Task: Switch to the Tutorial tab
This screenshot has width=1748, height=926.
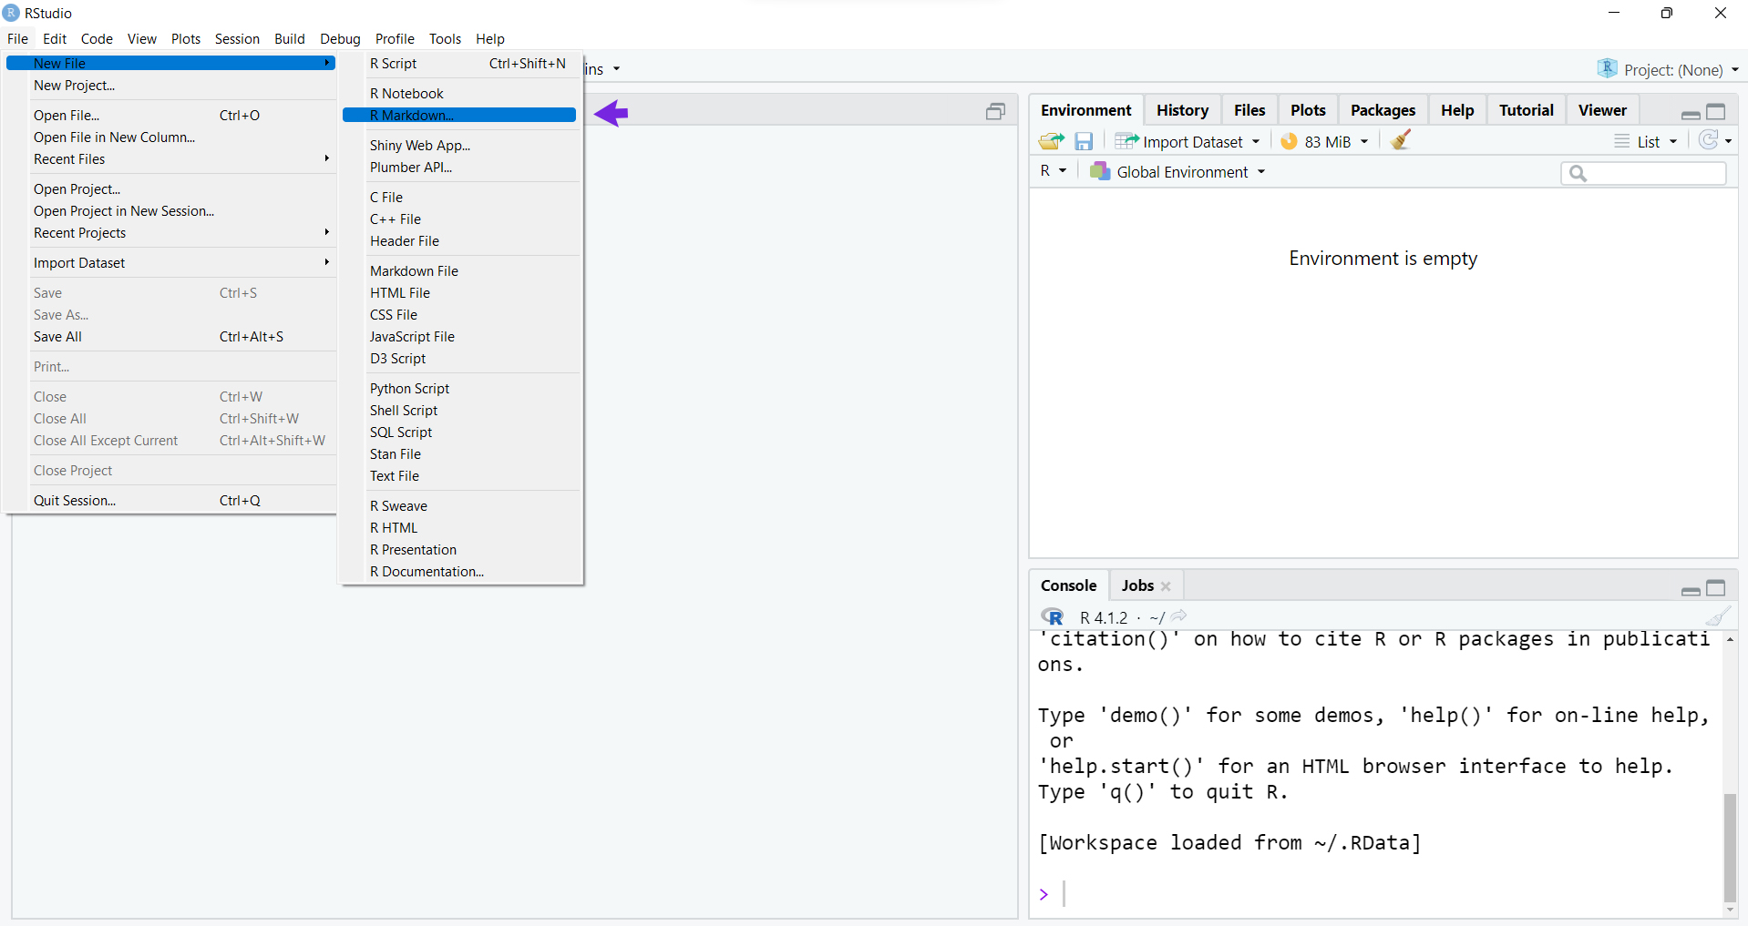Action: coord(1527,110)
